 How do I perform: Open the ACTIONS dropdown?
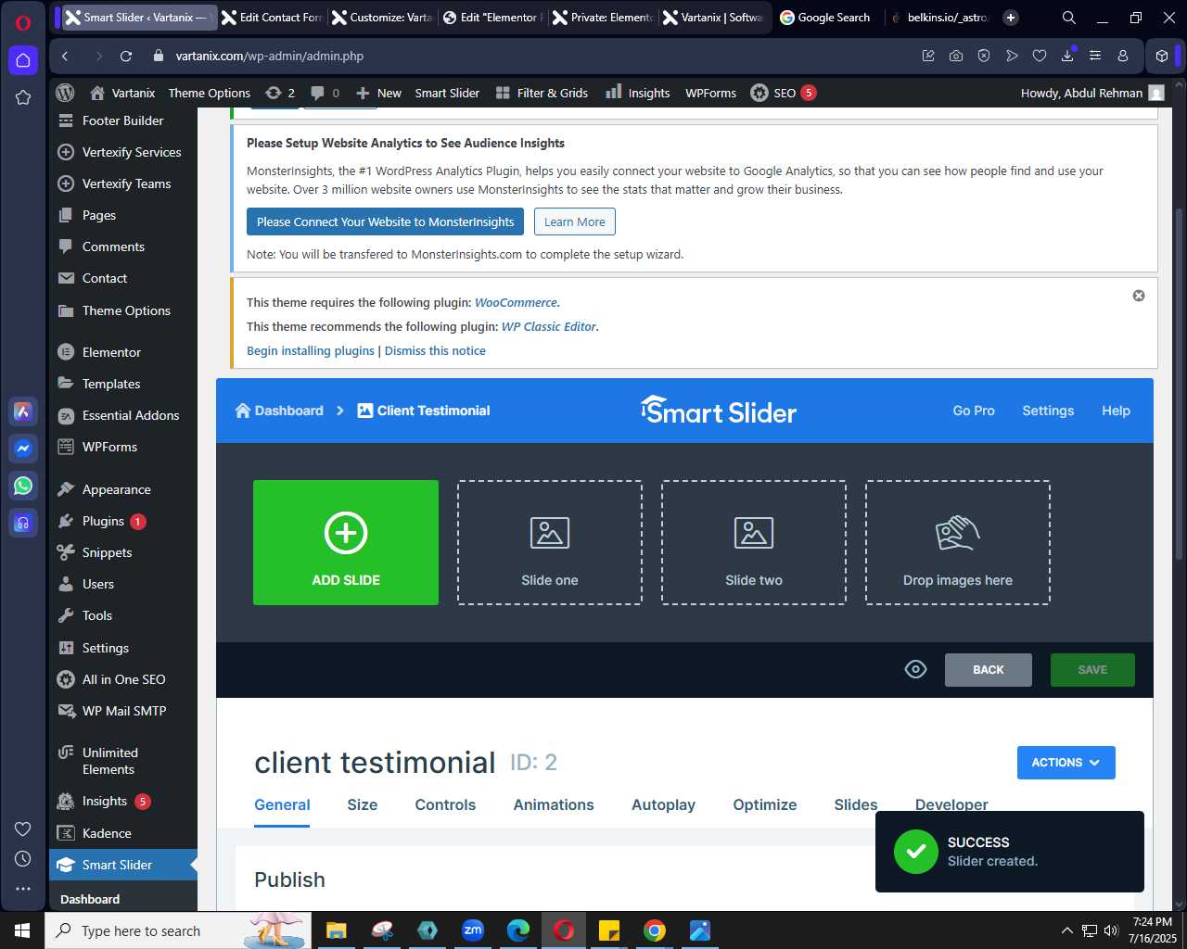click(x=1066, y=763)
